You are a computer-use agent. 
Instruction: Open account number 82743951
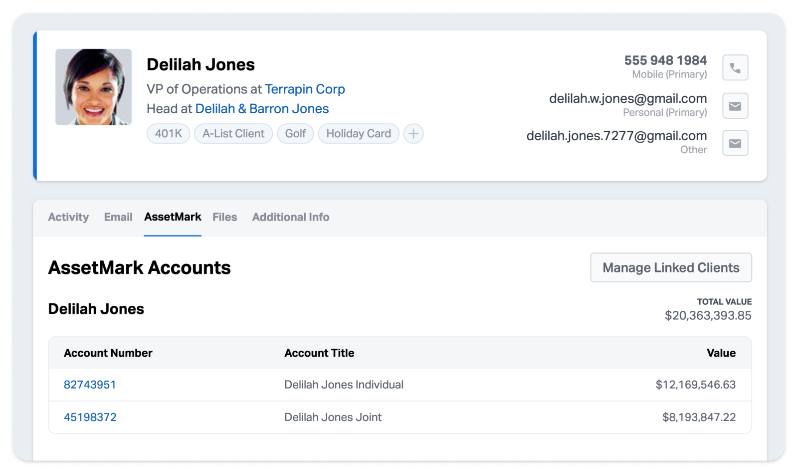pos(90,385)
